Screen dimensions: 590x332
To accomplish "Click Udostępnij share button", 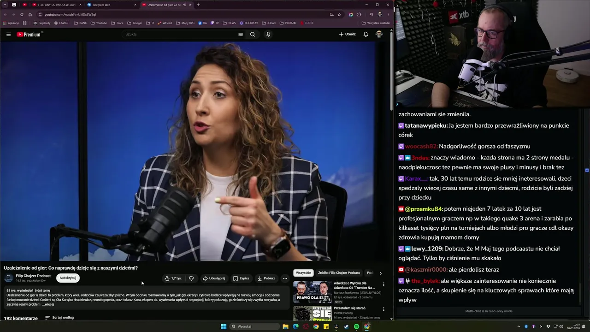I will (x=214, y=278).
